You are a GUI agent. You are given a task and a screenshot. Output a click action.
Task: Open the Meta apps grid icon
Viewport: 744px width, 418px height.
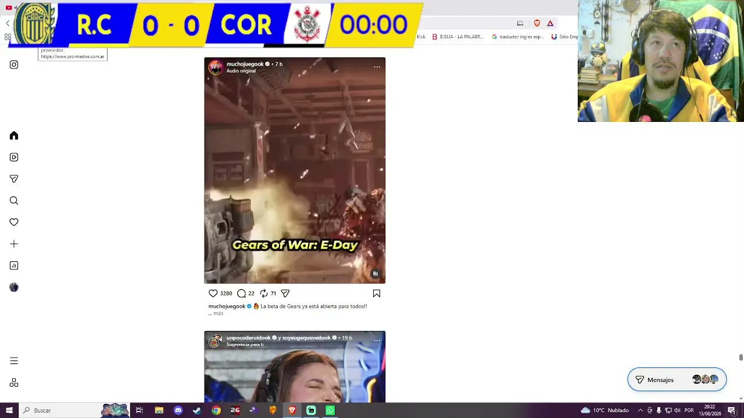14,383
